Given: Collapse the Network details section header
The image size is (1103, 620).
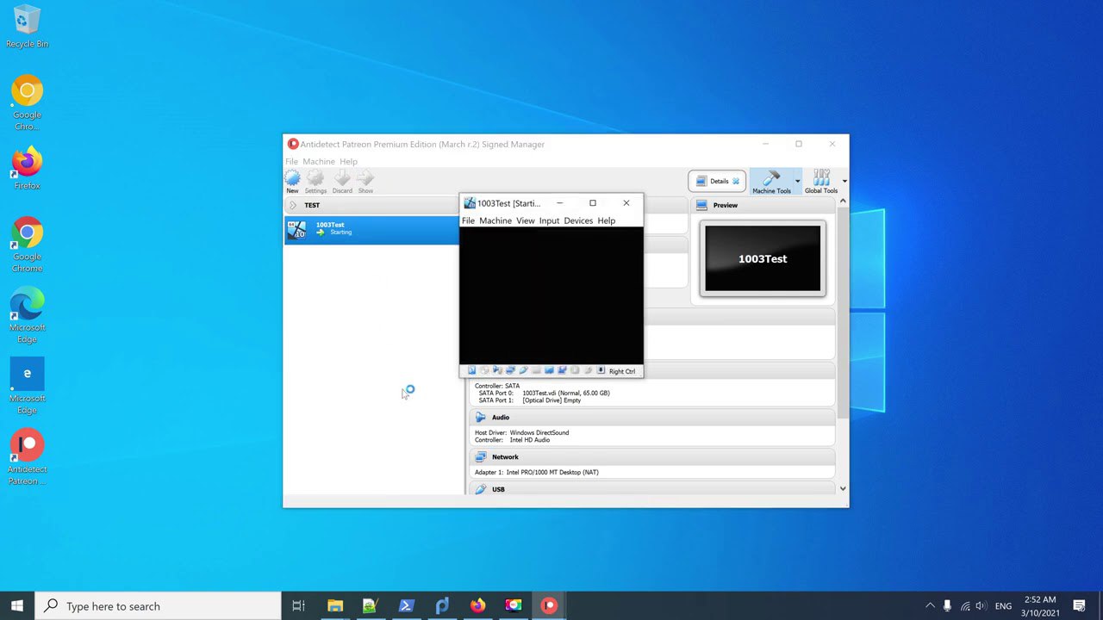Looking at the screenshot, I should [x=652, y=457].
